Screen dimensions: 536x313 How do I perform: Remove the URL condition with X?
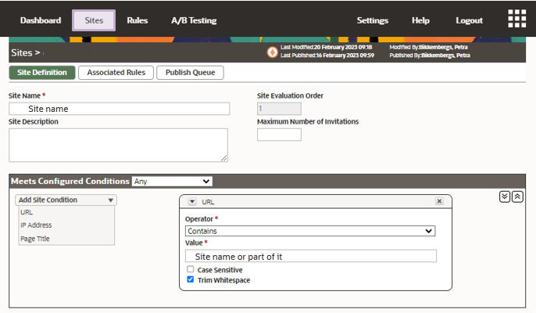439,201
